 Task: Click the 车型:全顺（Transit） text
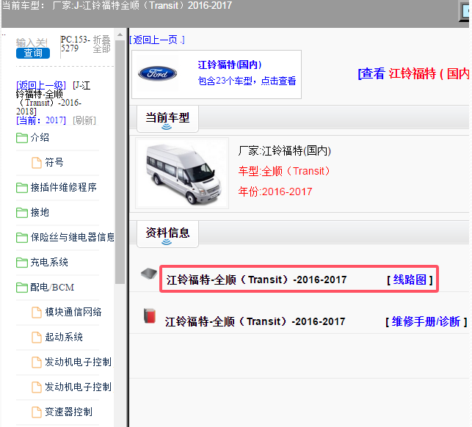(284, 171)
